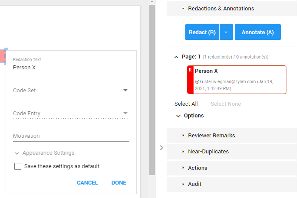Click the Annotate (A) button

click(x=258, y=32)
